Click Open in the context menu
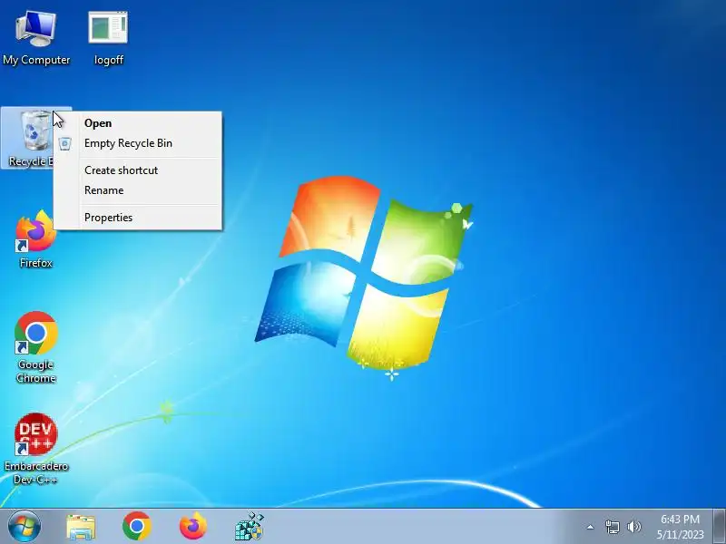The image size is (726, 544). 138,123
